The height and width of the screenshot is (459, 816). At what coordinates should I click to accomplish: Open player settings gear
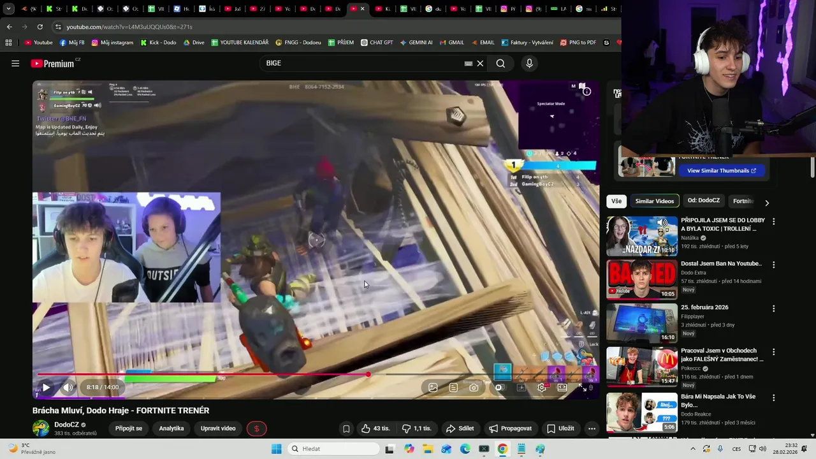tap(542, 387)
